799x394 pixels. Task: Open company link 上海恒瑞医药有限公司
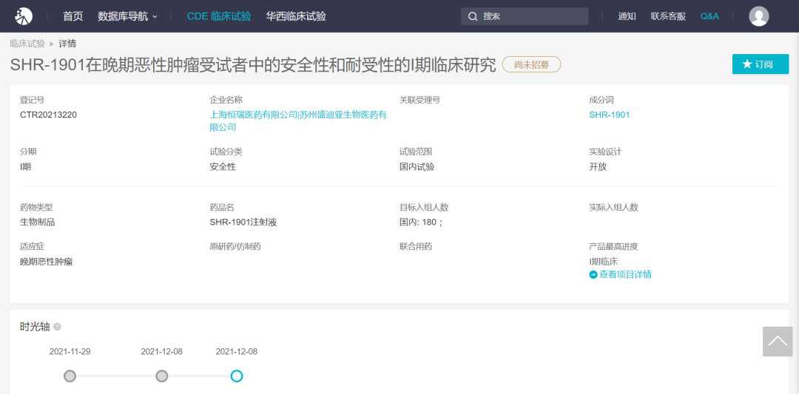253,115
